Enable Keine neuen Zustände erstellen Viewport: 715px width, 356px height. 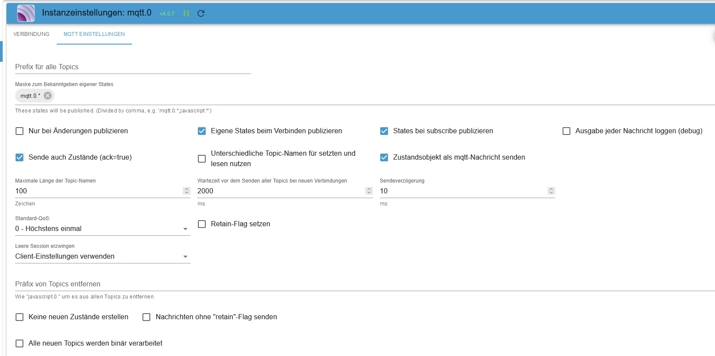(19, 317)
